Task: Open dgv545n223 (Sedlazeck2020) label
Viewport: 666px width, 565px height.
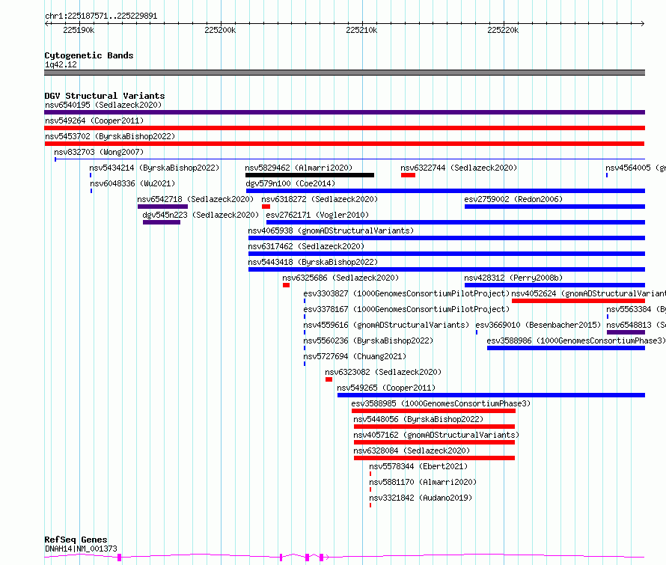Action: point(201,215)
